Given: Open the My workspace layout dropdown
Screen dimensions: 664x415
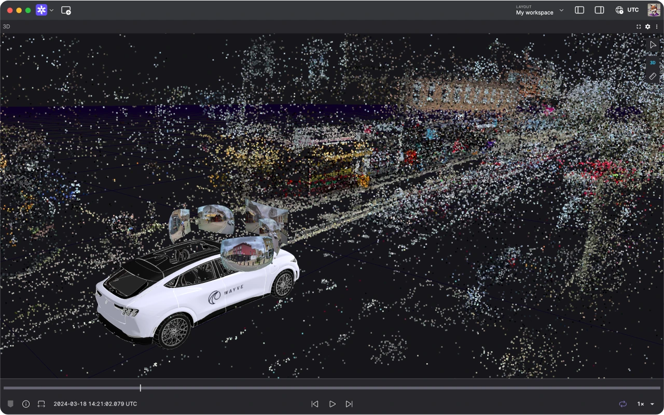Looking at the screenshot, I should [539, 10].
